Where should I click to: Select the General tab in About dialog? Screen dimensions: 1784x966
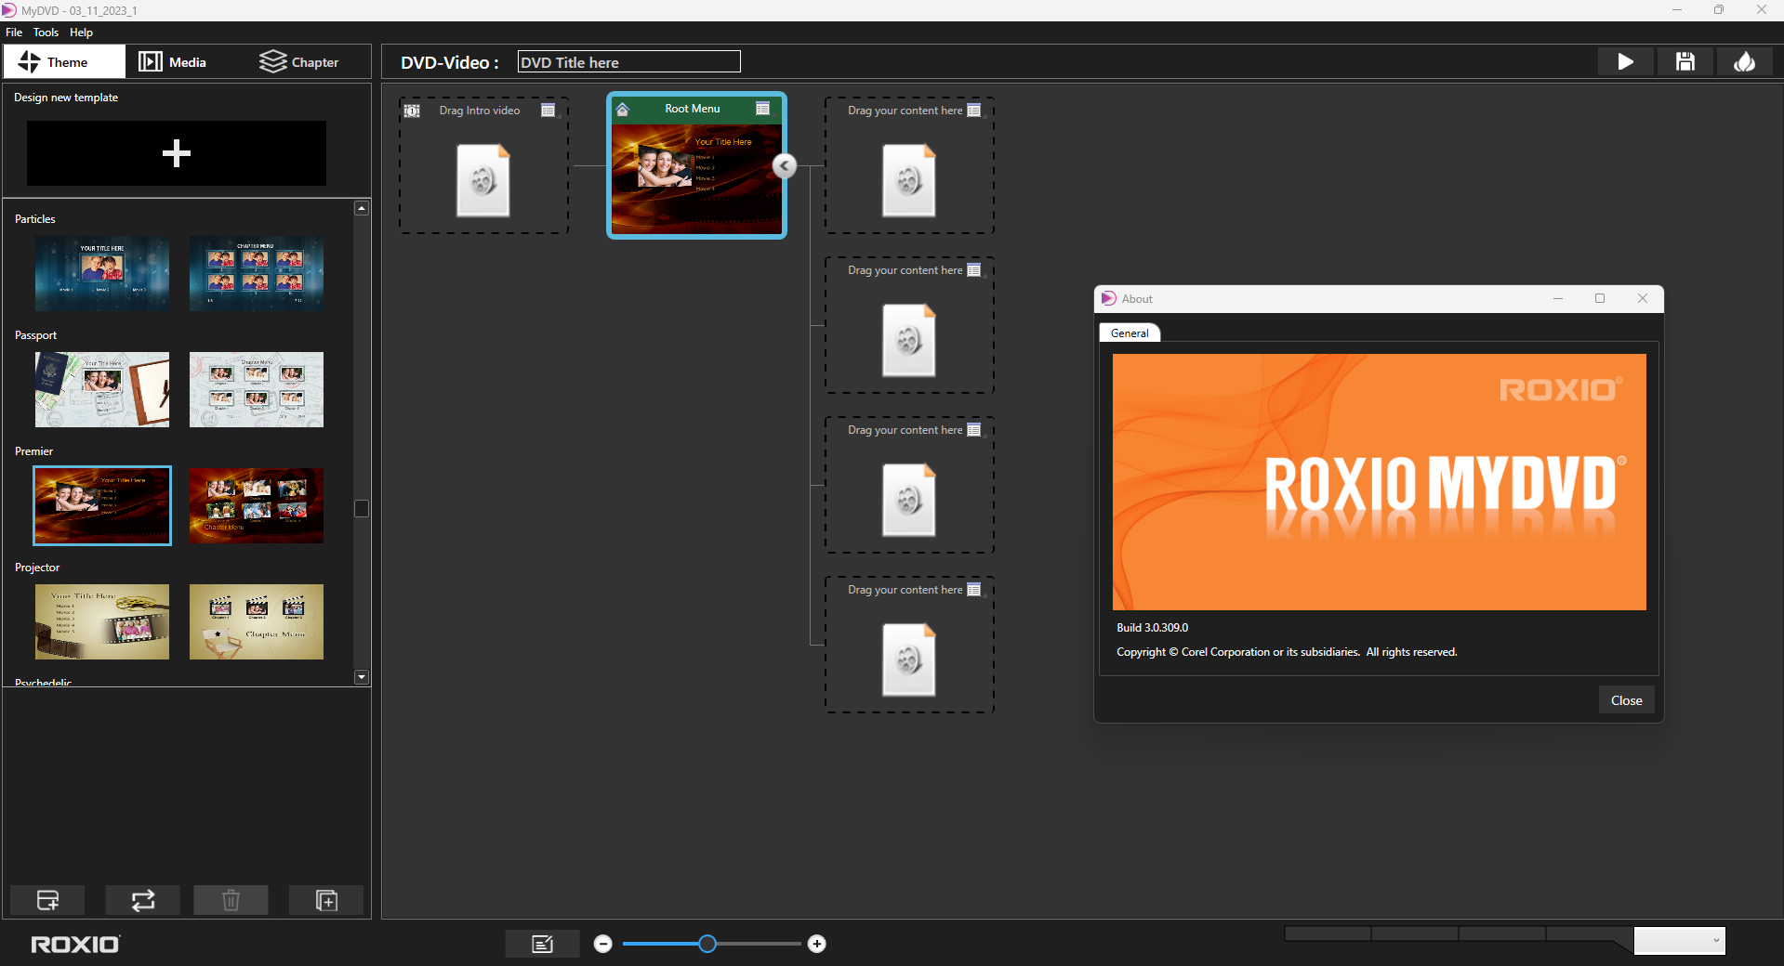tap(1130, 333)
